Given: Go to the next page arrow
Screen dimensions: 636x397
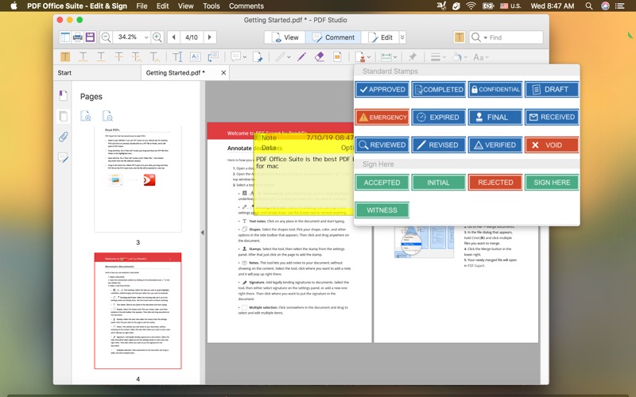Looking at the screenshot, I should pyautogui.click(x=210, y=37).
